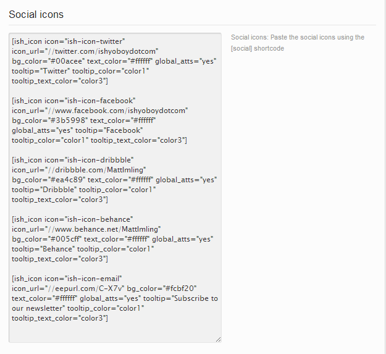Image resolution: width=386 pixels, height=354 pixels.
Task: Place cursor on "ish-icon-facebook" text
Action: click(x=100, y=101)
